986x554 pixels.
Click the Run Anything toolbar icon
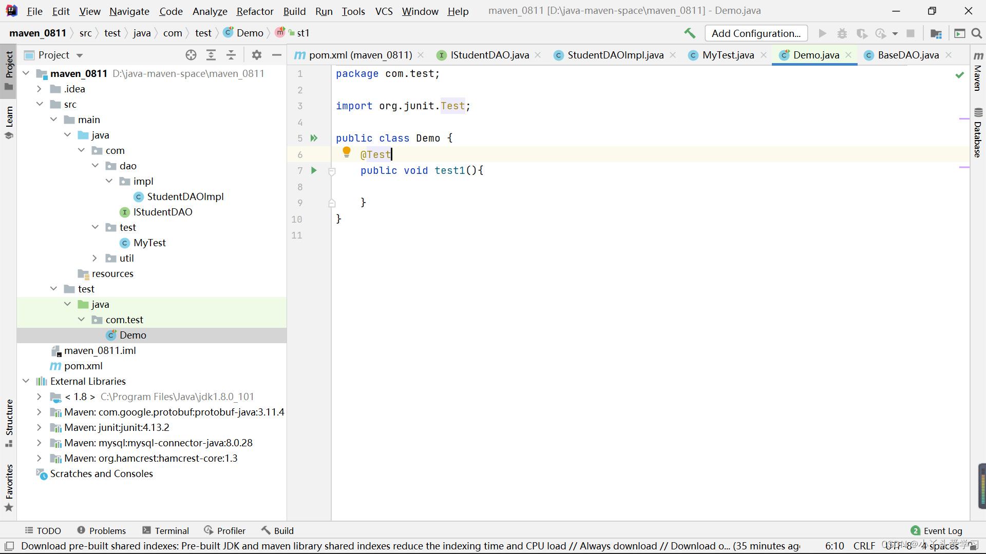click(x=959, y=33)
